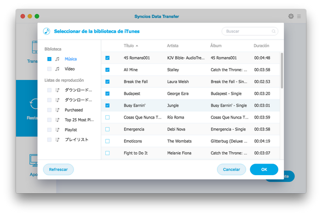
Task: Click the Playlist row's playlist icon
Action: tap(57, 130)
